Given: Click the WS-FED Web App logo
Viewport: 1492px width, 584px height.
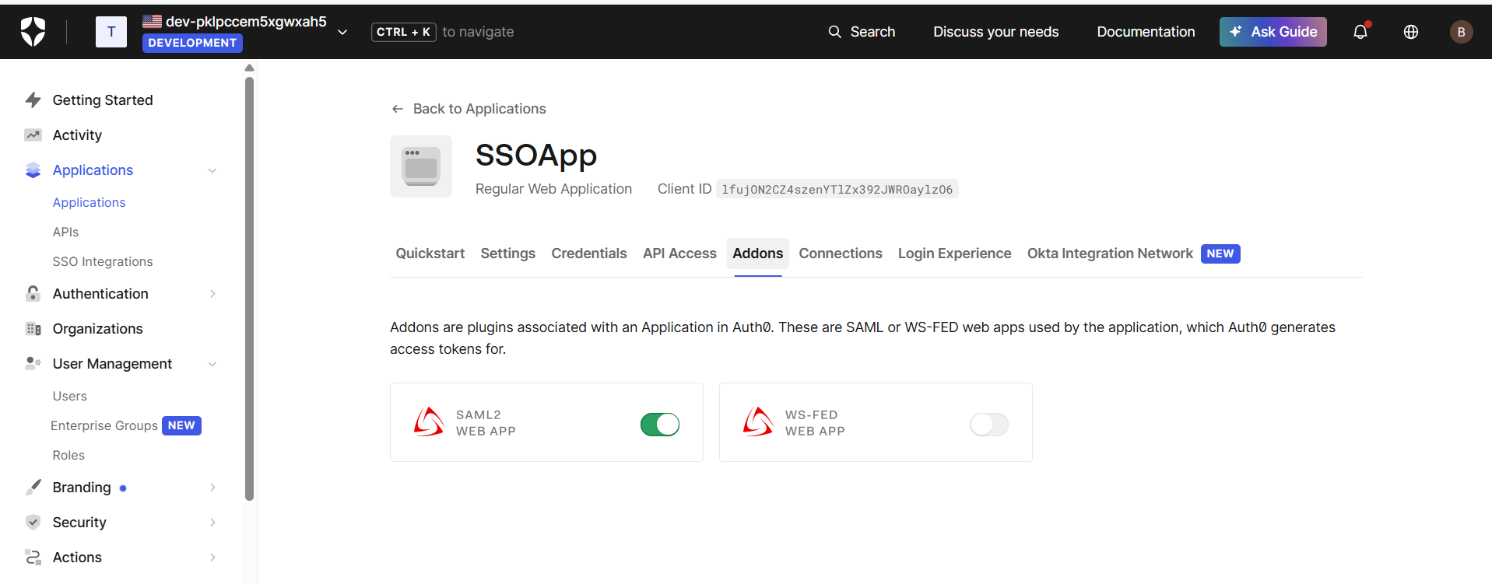Looking at the screenshot, I should click(x=758, y=421).
